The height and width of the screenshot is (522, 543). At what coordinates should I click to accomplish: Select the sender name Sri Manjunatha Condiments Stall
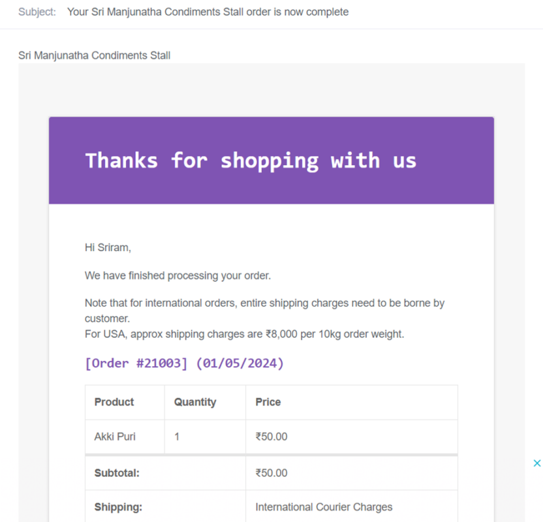pyautogui.click(x=94, y=55)
